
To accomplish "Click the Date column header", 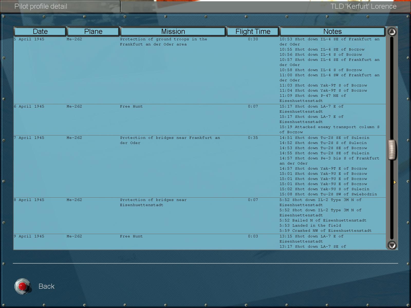I will [40, 32].
